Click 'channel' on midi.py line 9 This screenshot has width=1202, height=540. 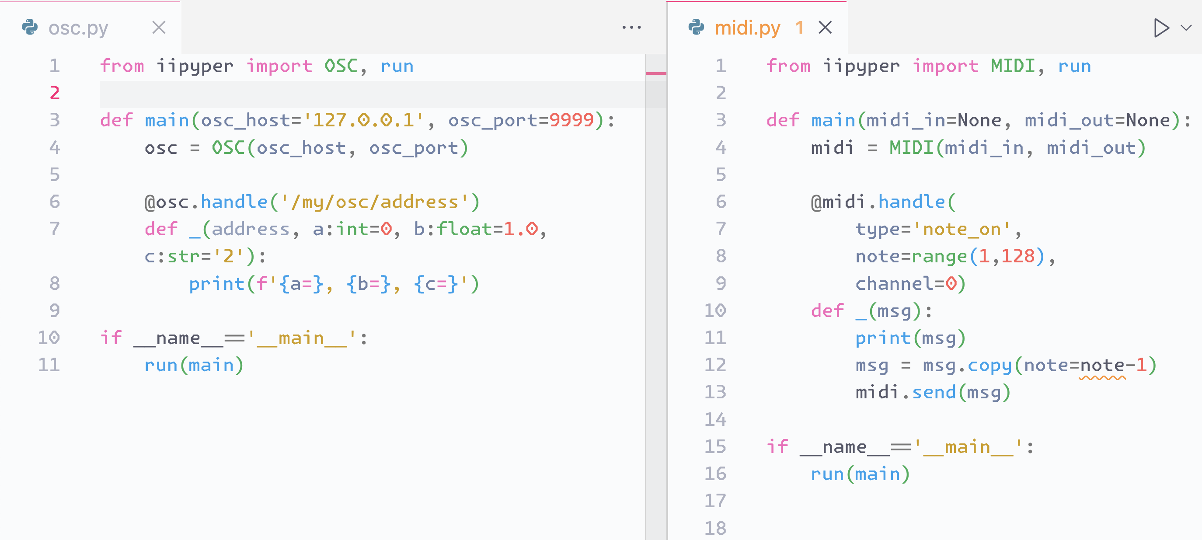(894, 284)
